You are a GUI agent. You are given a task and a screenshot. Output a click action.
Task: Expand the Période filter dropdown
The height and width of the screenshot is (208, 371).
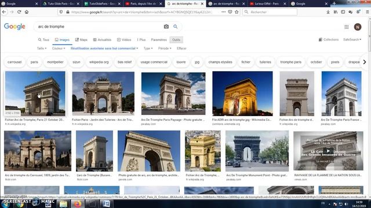(165, 49)
